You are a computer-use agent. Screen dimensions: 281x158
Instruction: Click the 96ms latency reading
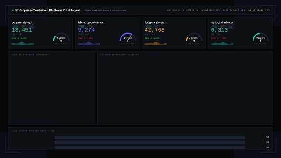194,38
